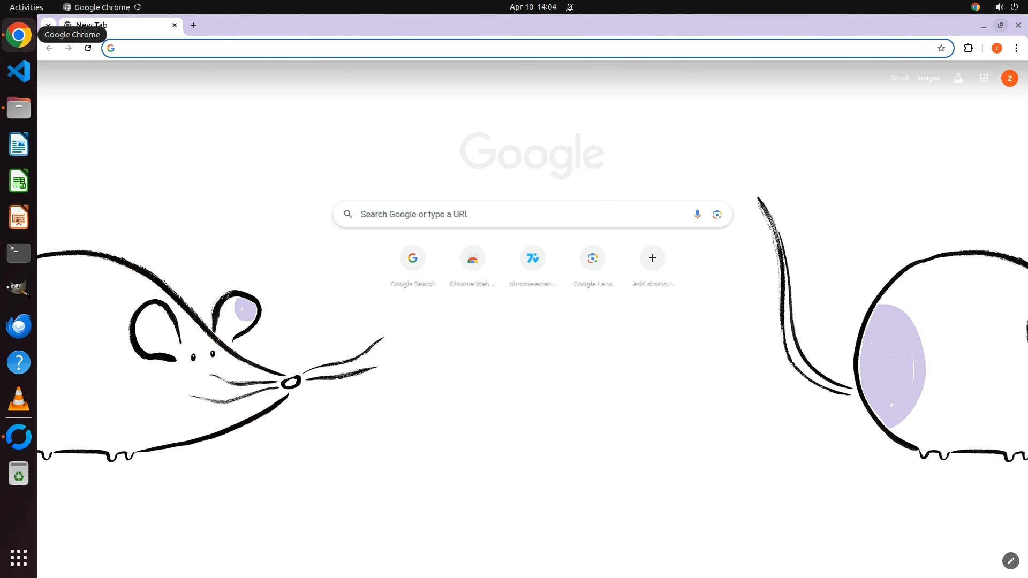Click the bookmark star icon

(941, 48)
